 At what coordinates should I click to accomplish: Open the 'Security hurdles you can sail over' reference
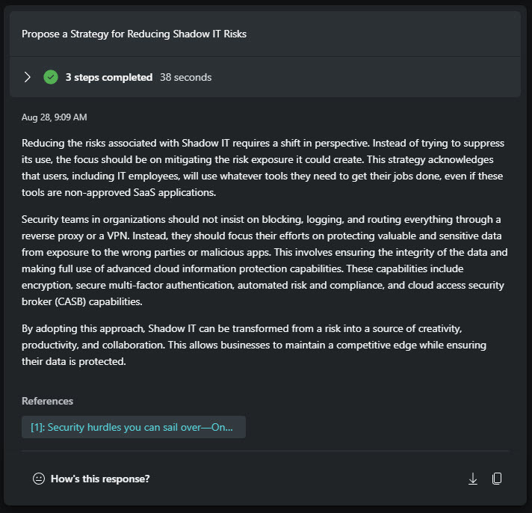(x=134, y=427)
